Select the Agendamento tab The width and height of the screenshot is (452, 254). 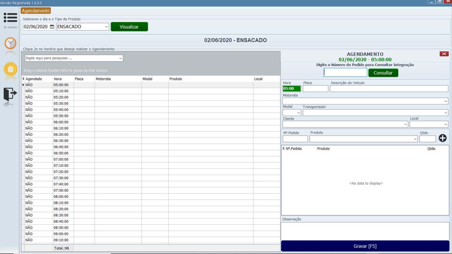pos(36,11)
